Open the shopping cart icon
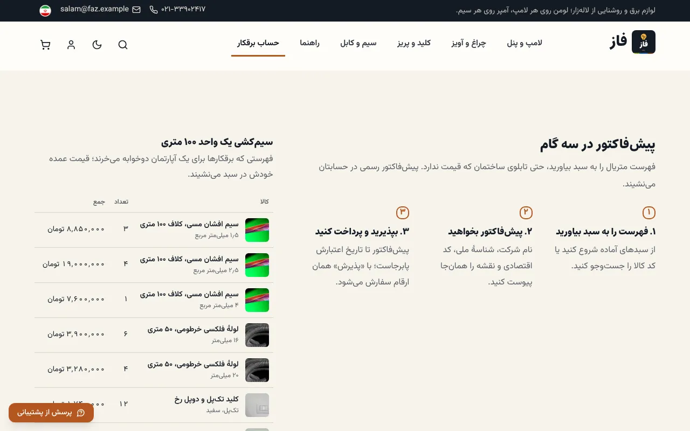 pyautogui.click(x=45, y=45)
